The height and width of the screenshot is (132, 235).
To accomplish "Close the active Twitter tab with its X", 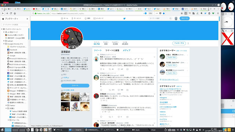I will tap(48, 9).
